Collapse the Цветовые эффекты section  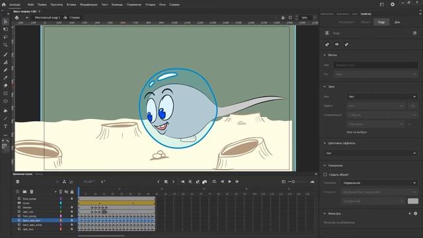pos(325,143)
